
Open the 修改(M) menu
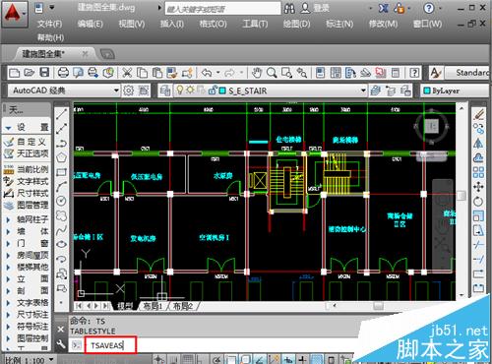click(383, 24)
